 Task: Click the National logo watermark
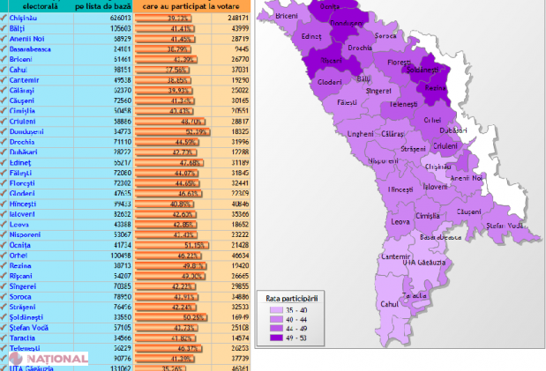pos(49,359)
